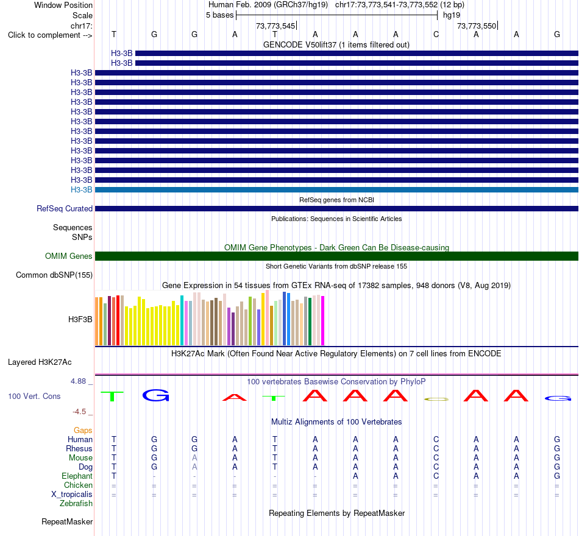This screenshot has width=579, height=536.
Task: Click the Human species label
Action: [80, 439]
